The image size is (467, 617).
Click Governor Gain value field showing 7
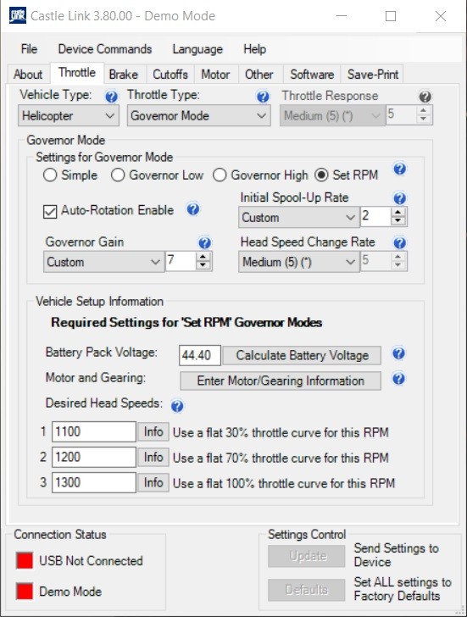[x=181, y=261]
